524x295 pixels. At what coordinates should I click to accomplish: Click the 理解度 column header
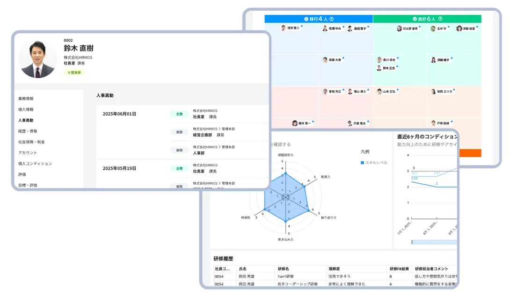click(x=334, y=269)
